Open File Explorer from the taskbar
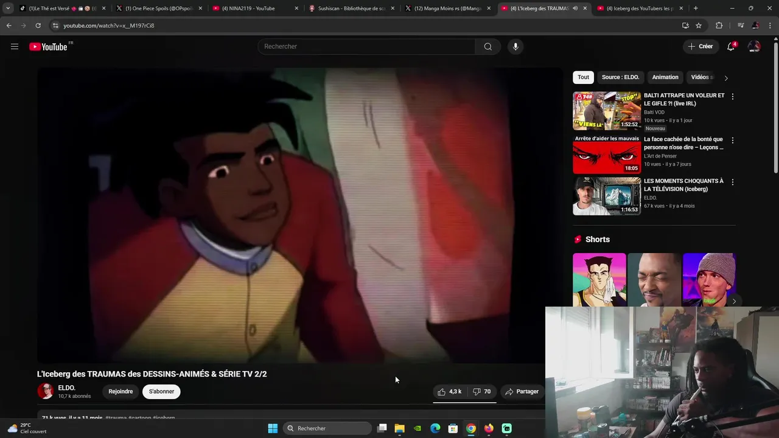This screenshot has height=438, width=779. point(400,428)
